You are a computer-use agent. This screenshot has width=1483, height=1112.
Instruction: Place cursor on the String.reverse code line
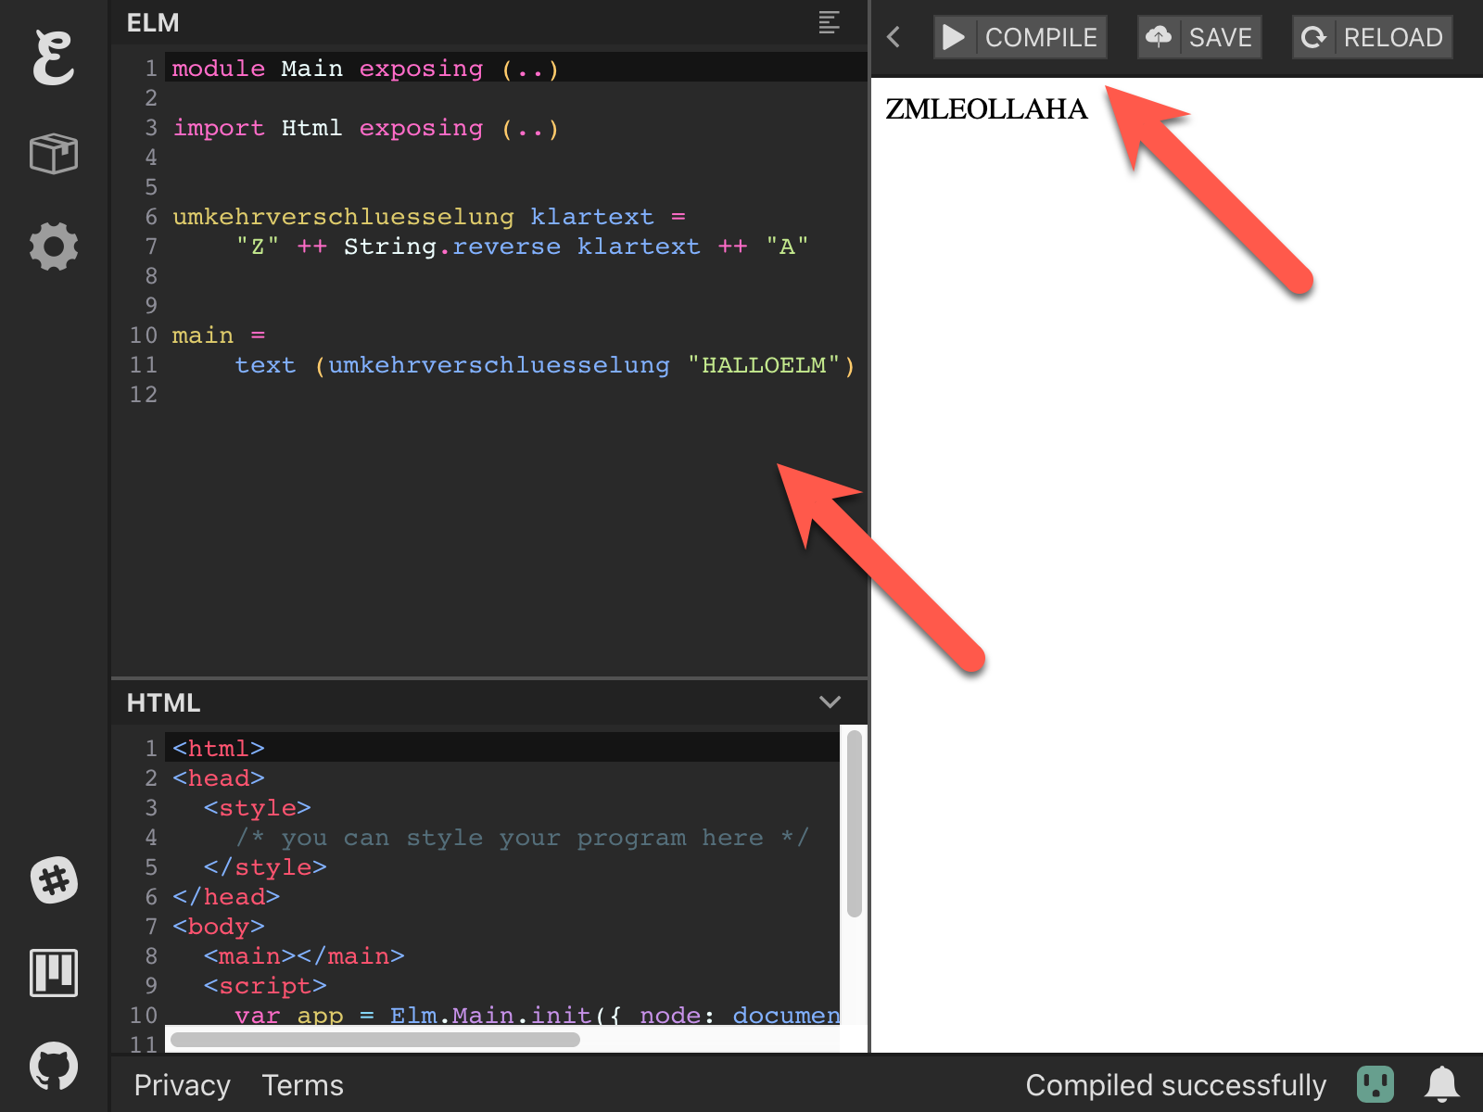click(519, 246)
